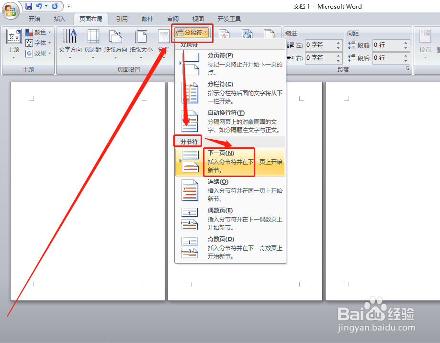Open the 视图 ribbon tab
Screen dimensions: 440x343
[198, 19]
